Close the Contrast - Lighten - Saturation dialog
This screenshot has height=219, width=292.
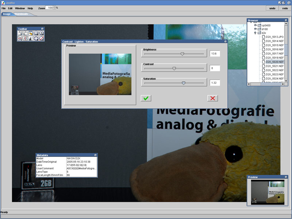(x=225, y=42)
